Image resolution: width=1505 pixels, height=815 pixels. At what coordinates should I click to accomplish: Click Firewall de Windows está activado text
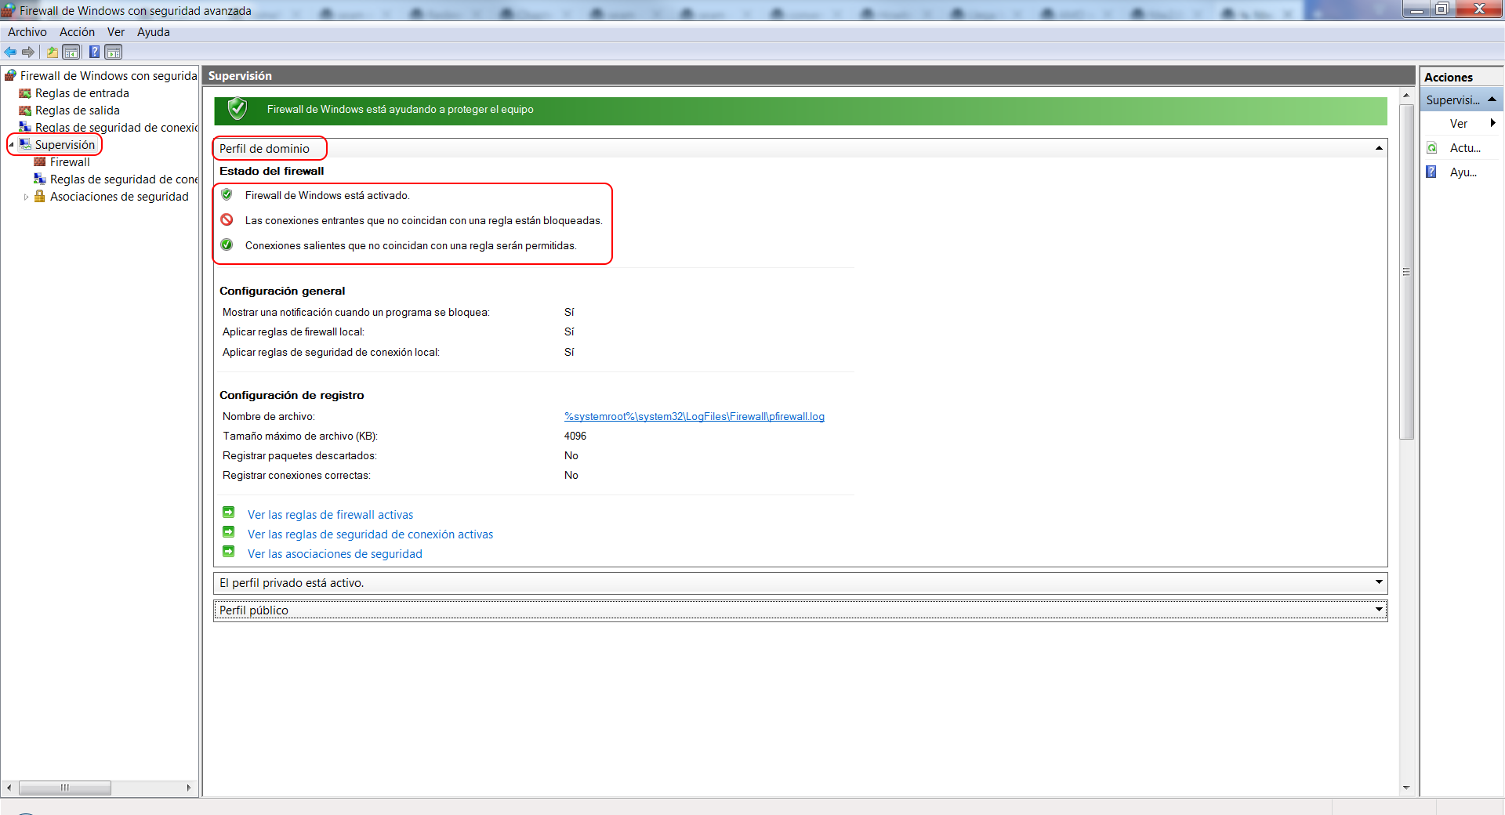click(327, 195)
